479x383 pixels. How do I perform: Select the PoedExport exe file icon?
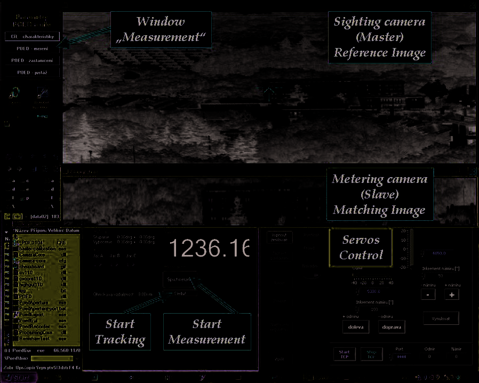(x=15, y=315)
